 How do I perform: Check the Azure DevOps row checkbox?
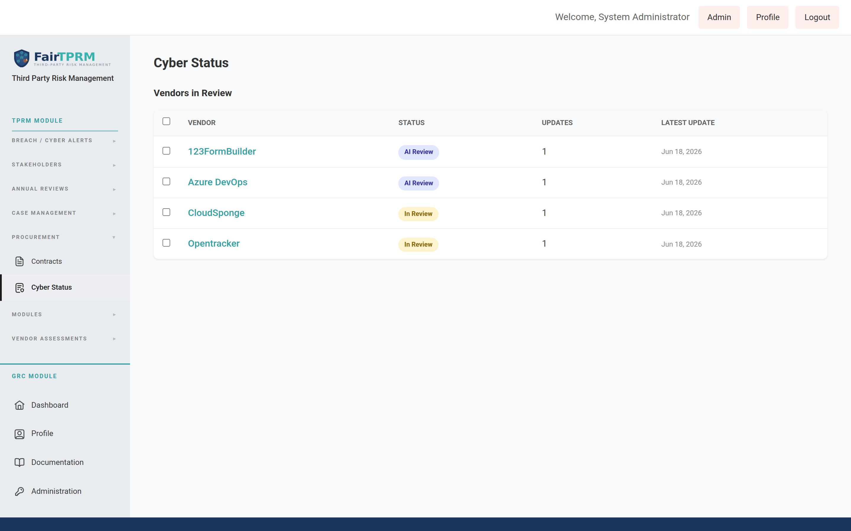(x=166, y=181)
